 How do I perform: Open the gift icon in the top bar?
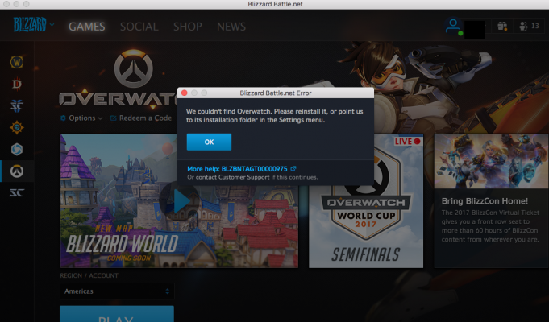coord(501,26)
